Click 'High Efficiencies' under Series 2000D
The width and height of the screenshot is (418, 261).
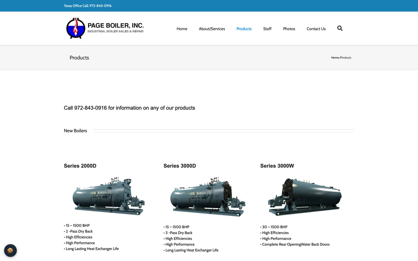coord(79,237)
